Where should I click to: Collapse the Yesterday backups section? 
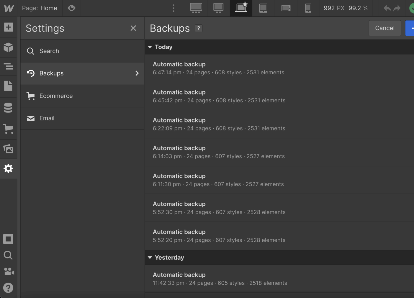150,257
